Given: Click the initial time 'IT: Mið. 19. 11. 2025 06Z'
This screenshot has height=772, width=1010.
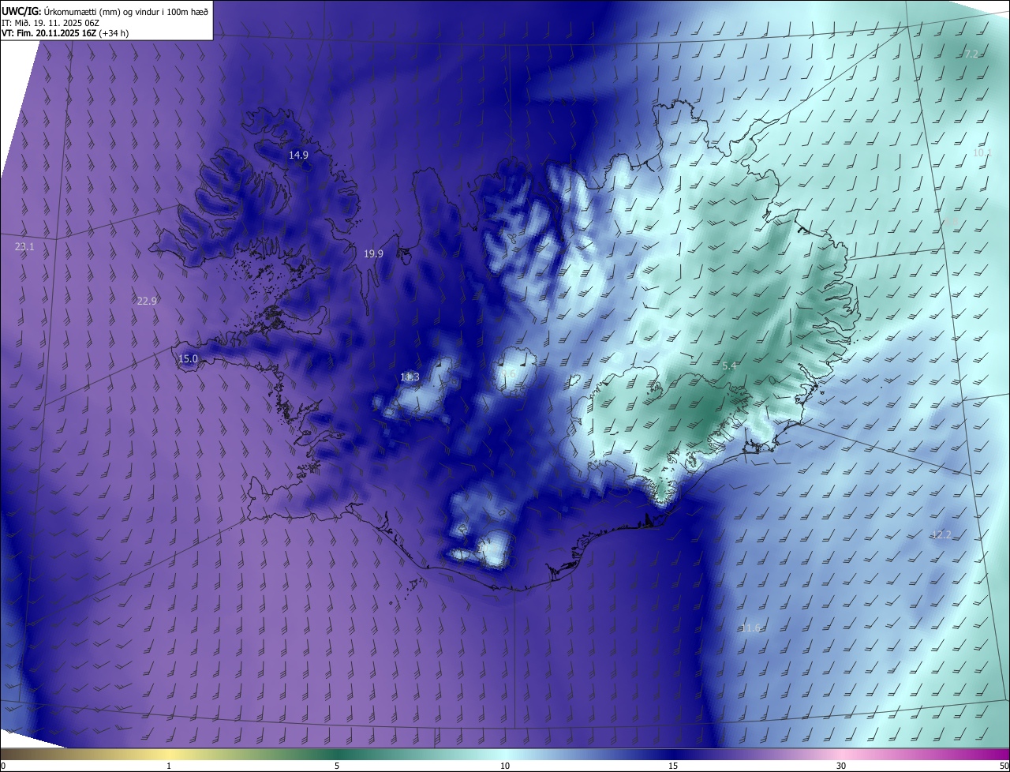Looking at the screenshot, I should point(50,22).
